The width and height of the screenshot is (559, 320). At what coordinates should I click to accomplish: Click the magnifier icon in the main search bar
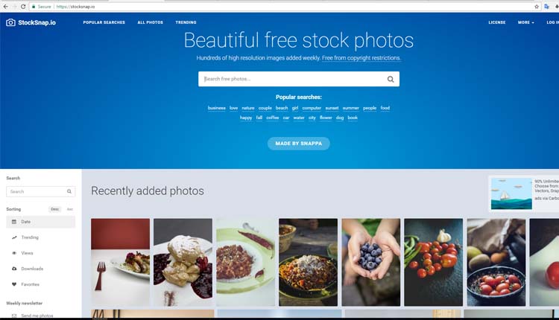[391, 79]
